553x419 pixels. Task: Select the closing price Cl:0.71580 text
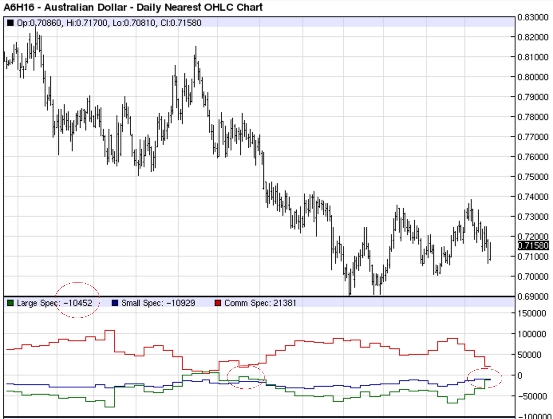181,23
